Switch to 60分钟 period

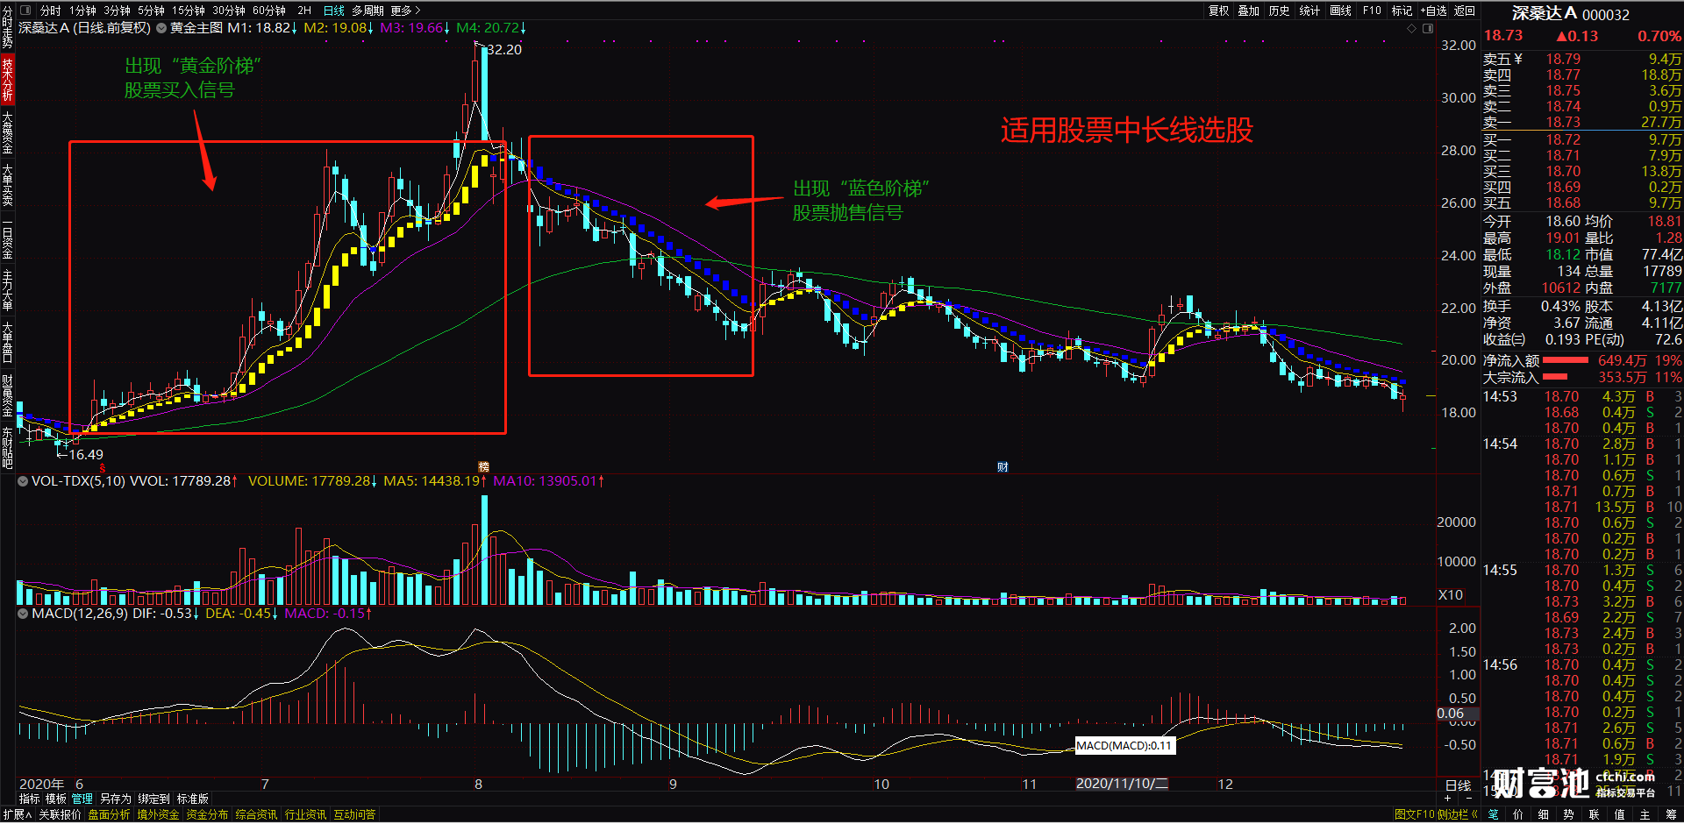tap(269, 11)
